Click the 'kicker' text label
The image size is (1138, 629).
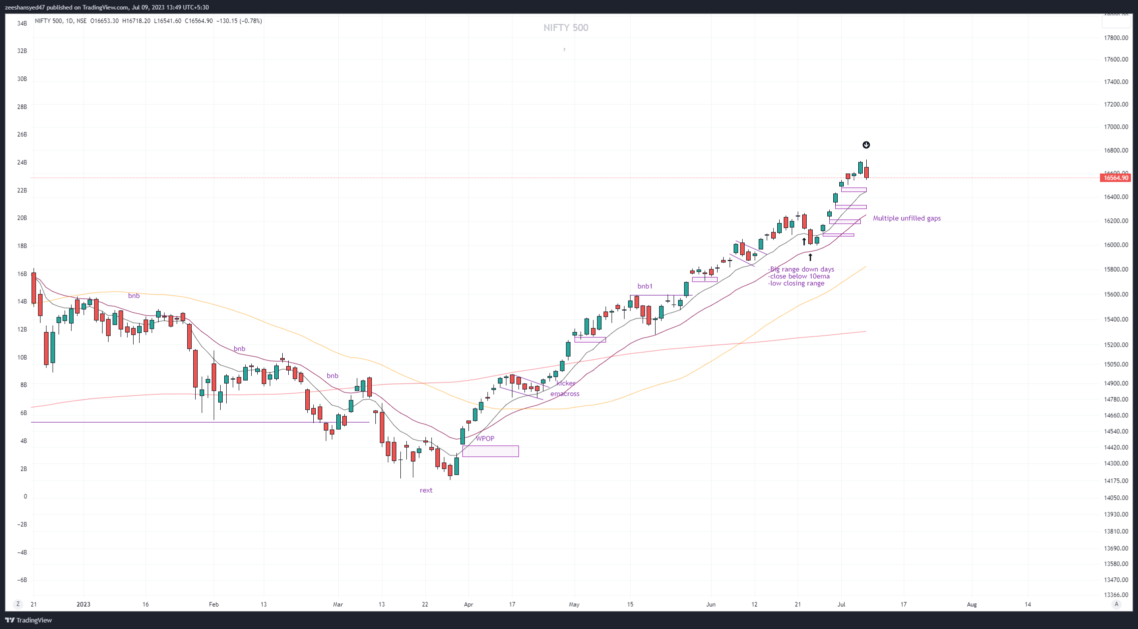click(566, 383)
